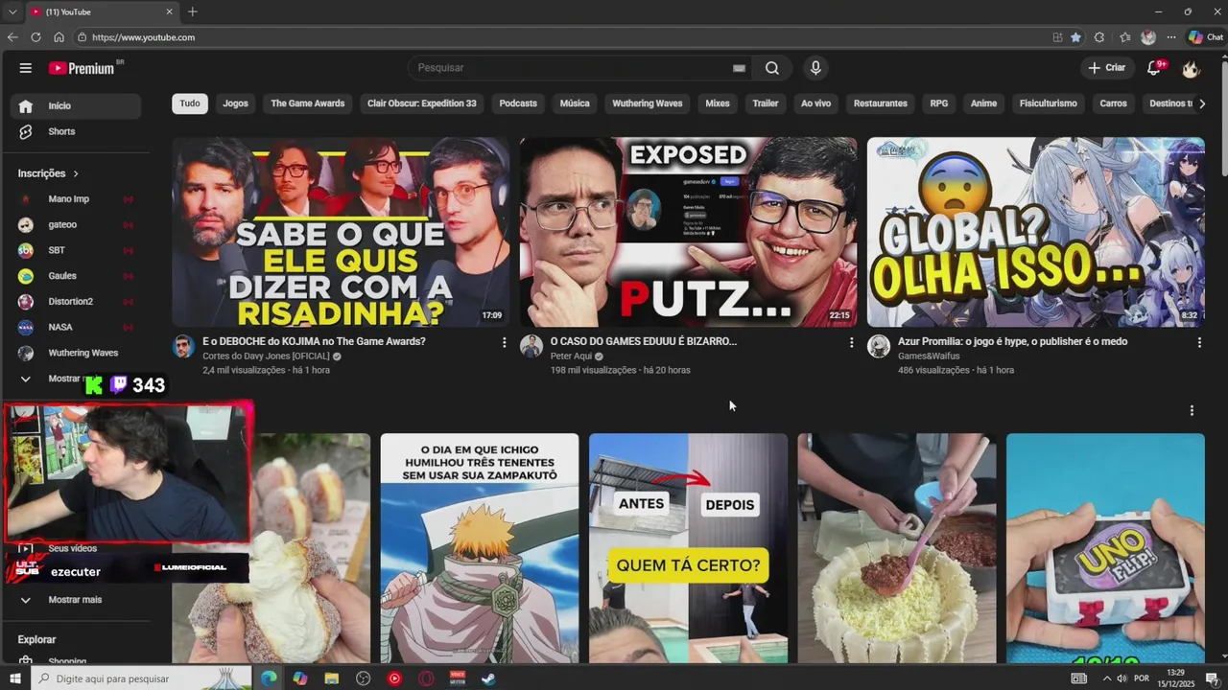Click the Criar button
The image size is (1228, 690).
1106,68
